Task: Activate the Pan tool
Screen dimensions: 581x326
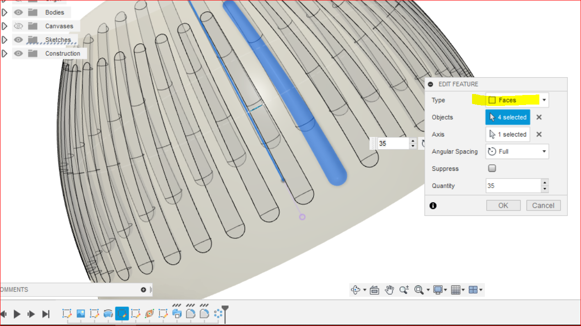Action: pos(389,289)
